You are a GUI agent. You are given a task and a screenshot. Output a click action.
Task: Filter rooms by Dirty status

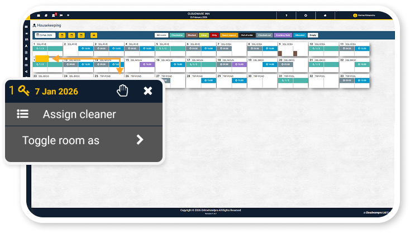[x=214, y=35]
